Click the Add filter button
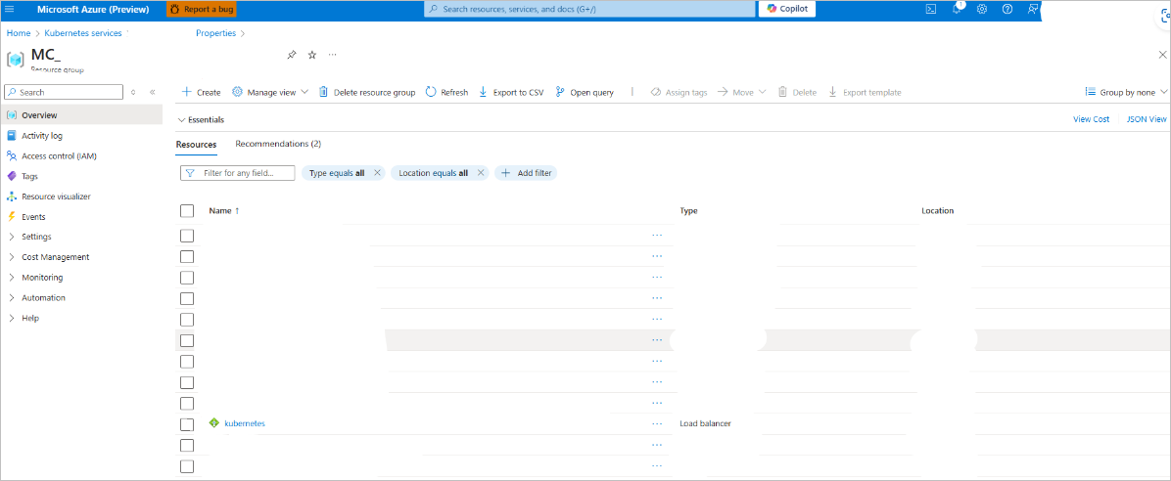Image resolution: width=1171 pixels, height=481 pixels. [x=526, y=172]
